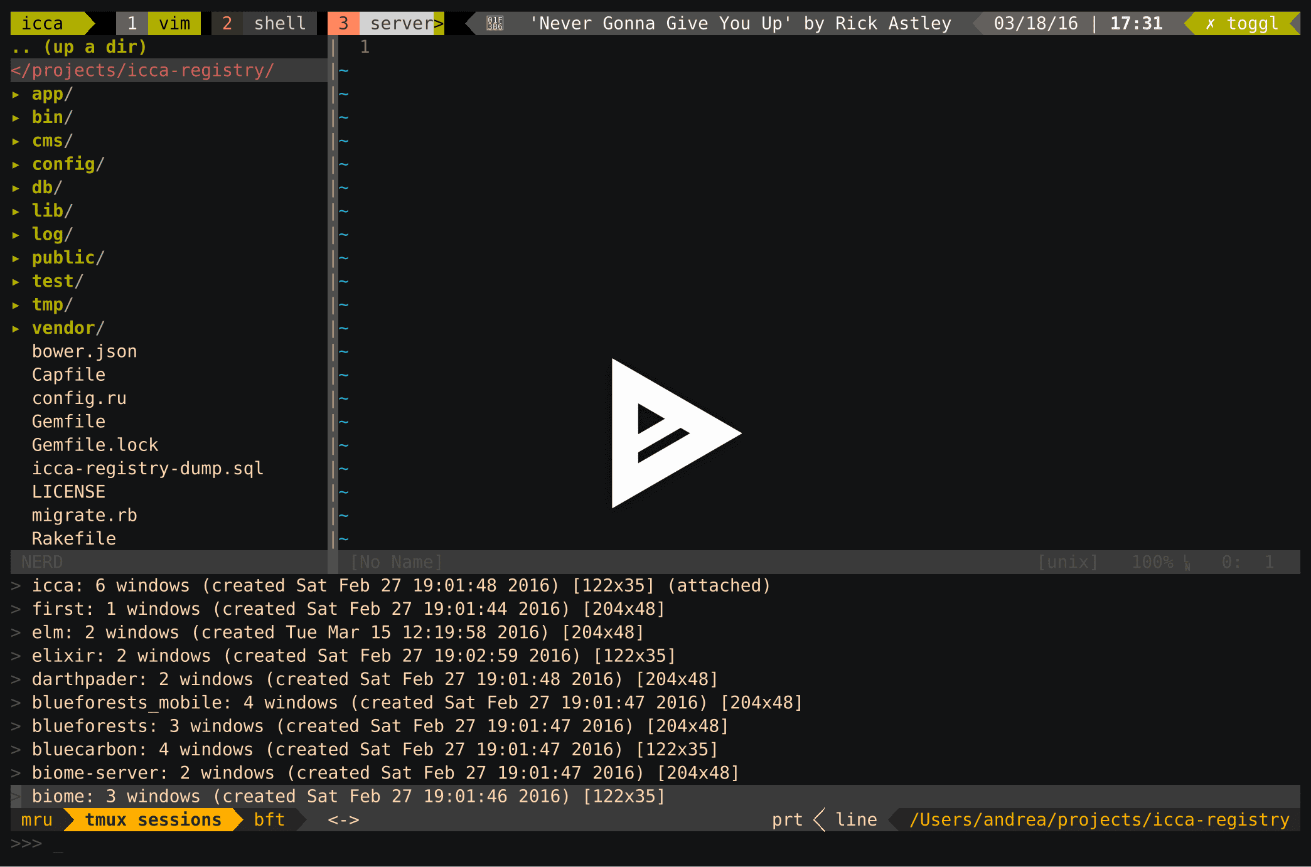1311x867 pixels.
Task: Expand the log/ directory arrow
Action: (x=16, y=235)
